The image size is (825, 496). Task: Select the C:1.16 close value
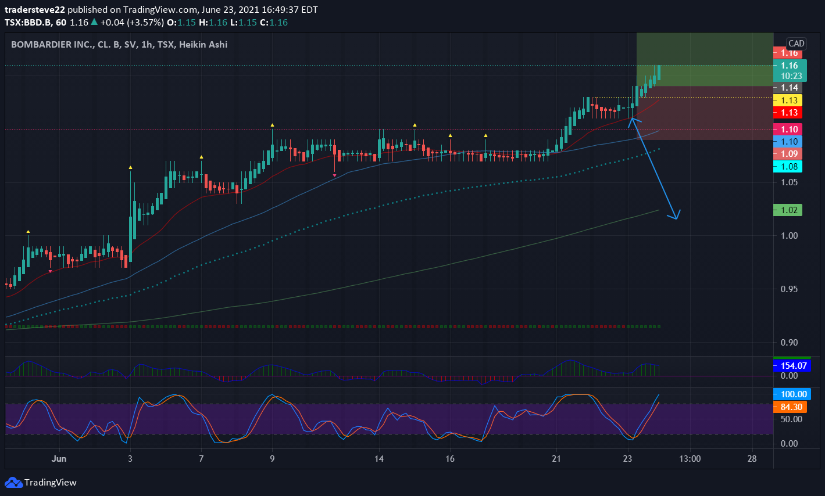tap(273, 22)
